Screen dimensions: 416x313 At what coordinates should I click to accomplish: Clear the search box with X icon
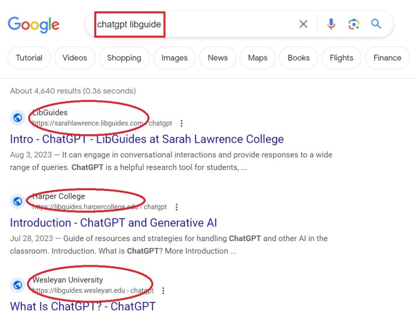(x=304, y=24)
